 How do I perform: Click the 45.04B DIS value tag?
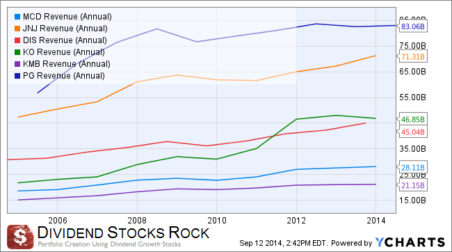tap(412, 132)
